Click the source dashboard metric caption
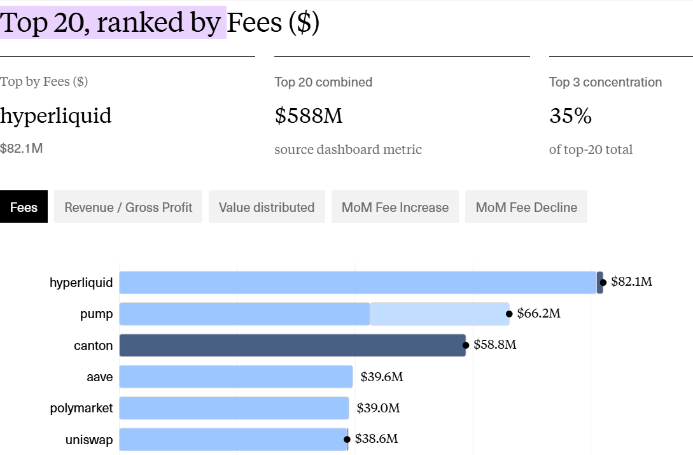Viewport: 693px width, 455px height. click(x=348, y=150)
